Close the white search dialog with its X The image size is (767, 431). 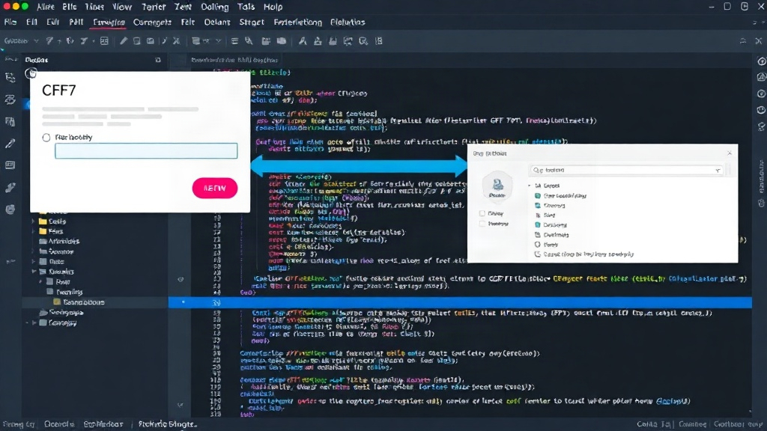[730, 153]
